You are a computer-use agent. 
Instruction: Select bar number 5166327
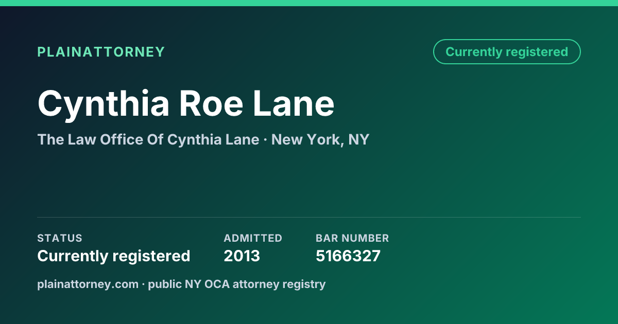pos(348,256)
